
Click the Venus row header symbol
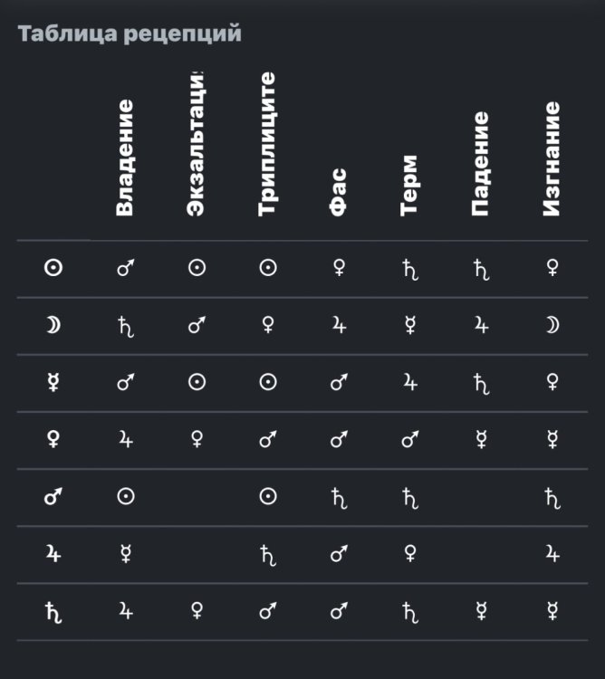[53, 441]
